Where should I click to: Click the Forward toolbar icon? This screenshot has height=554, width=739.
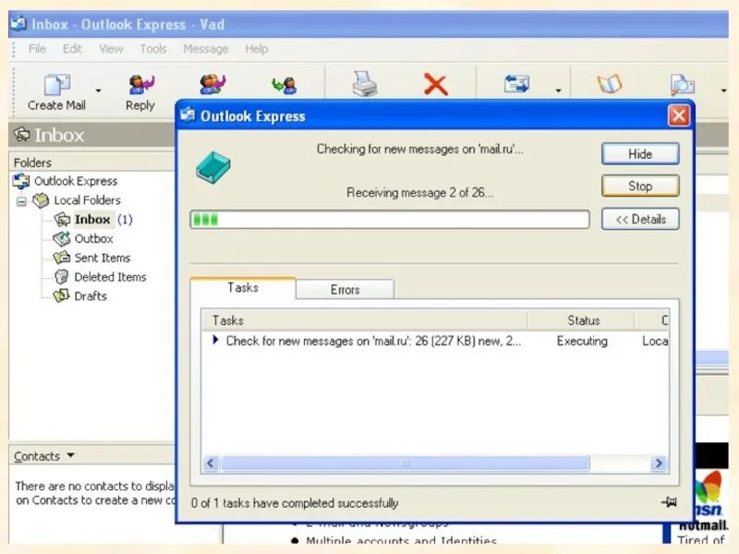point(284,86)
